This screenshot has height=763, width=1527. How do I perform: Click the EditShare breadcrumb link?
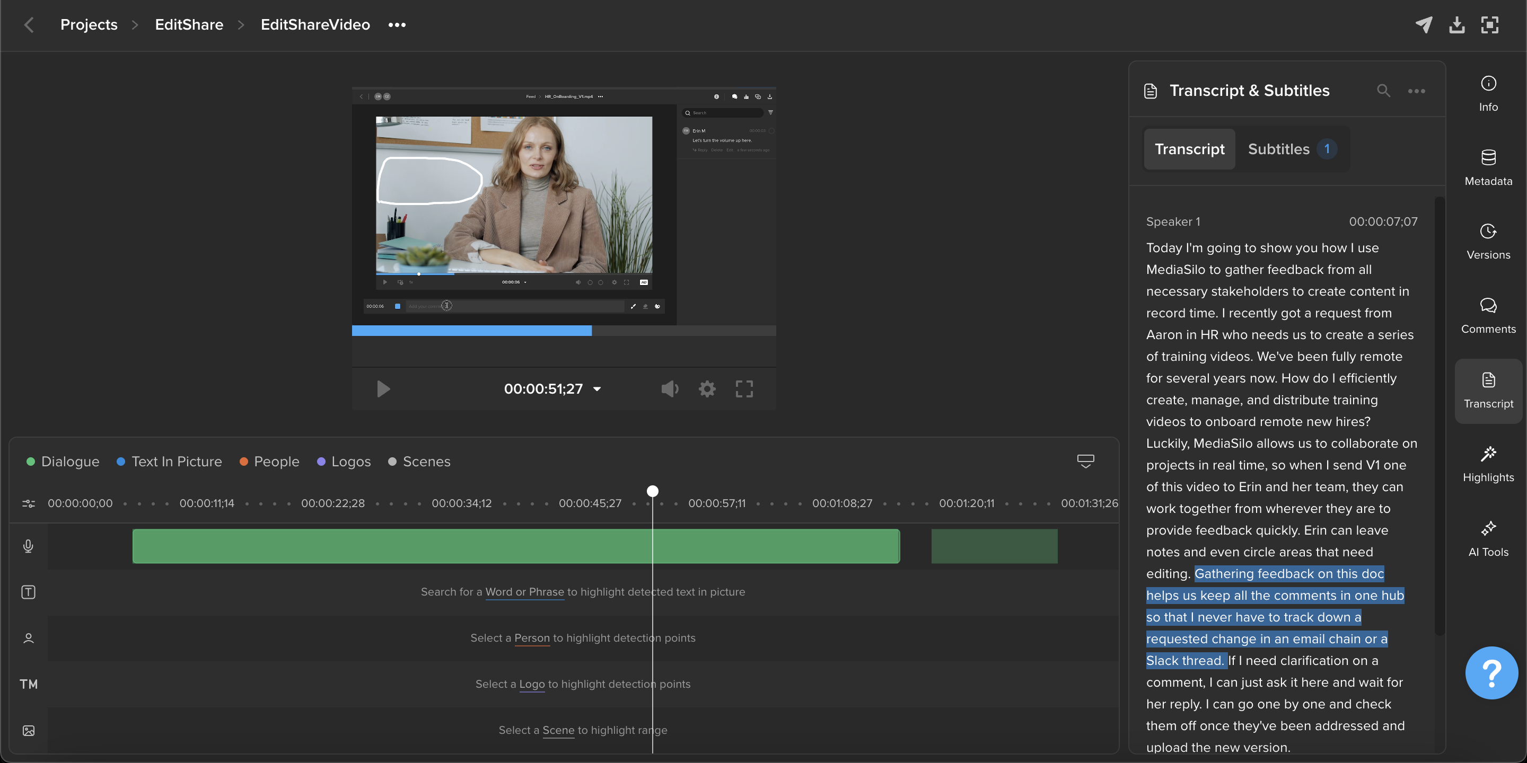tap(189, 24)
